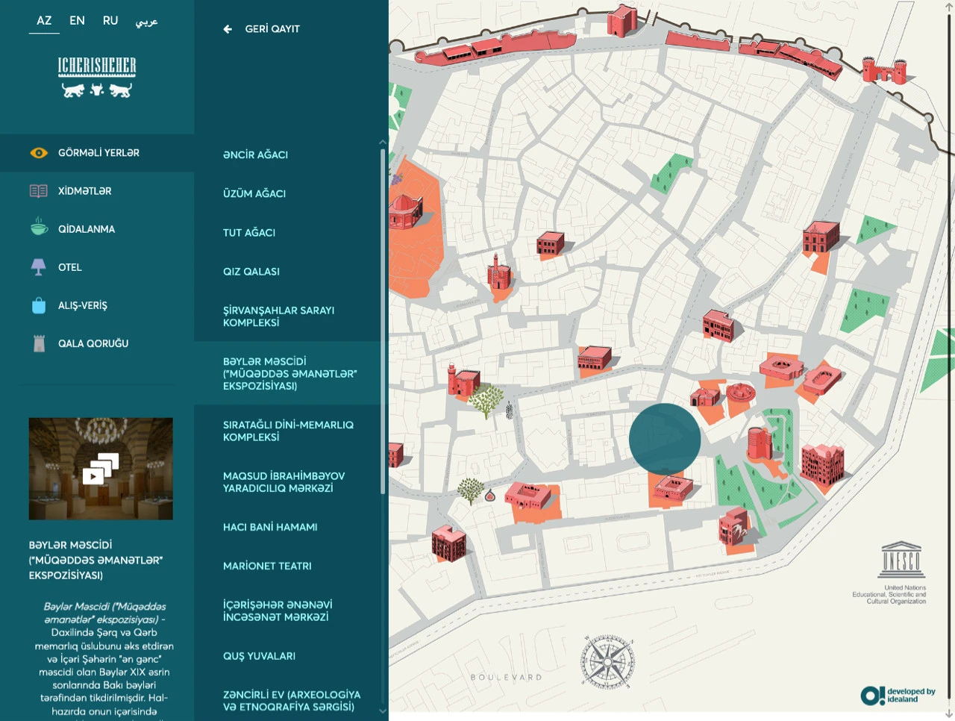Image resolution: width=955 pixels, height=721 pixels.
Task: Click the fortress tower icon for Qala Qoruğu
Action: [39, 343]
